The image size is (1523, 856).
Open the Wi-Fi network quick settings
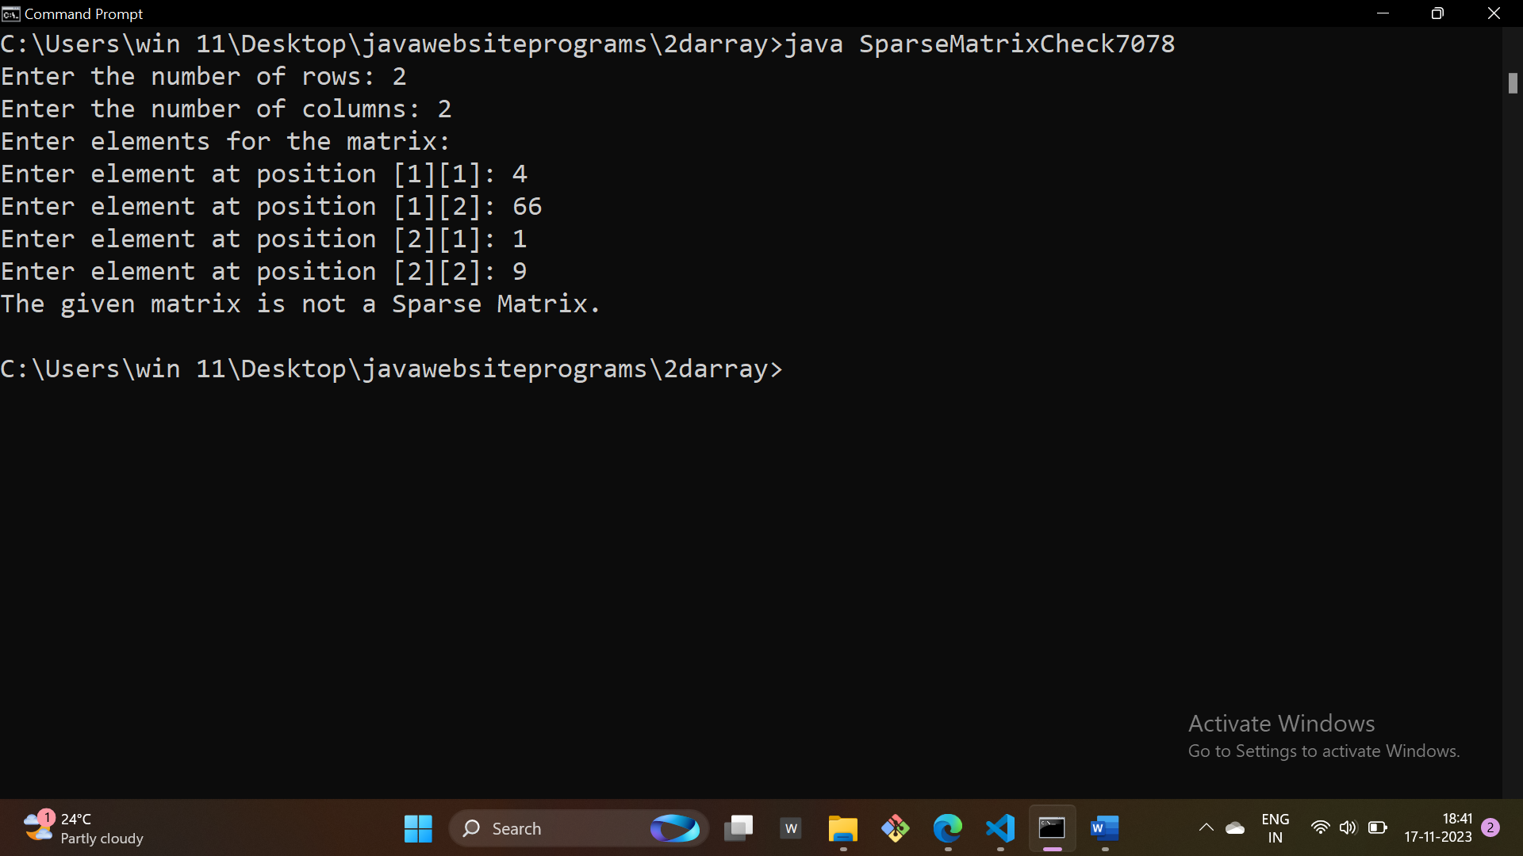[x=1320, y=827]
